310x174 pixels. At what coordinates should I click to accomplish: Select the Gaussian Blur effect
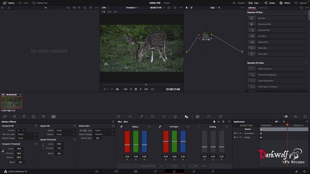click(x=277, y=30)
